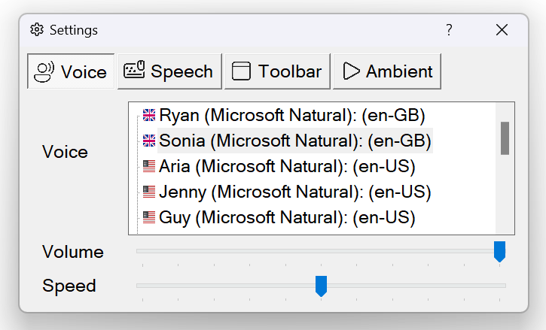Close the Settings dialog
Image resolution: width=546 pixels, height=330 pixels.
click(502, 30)
